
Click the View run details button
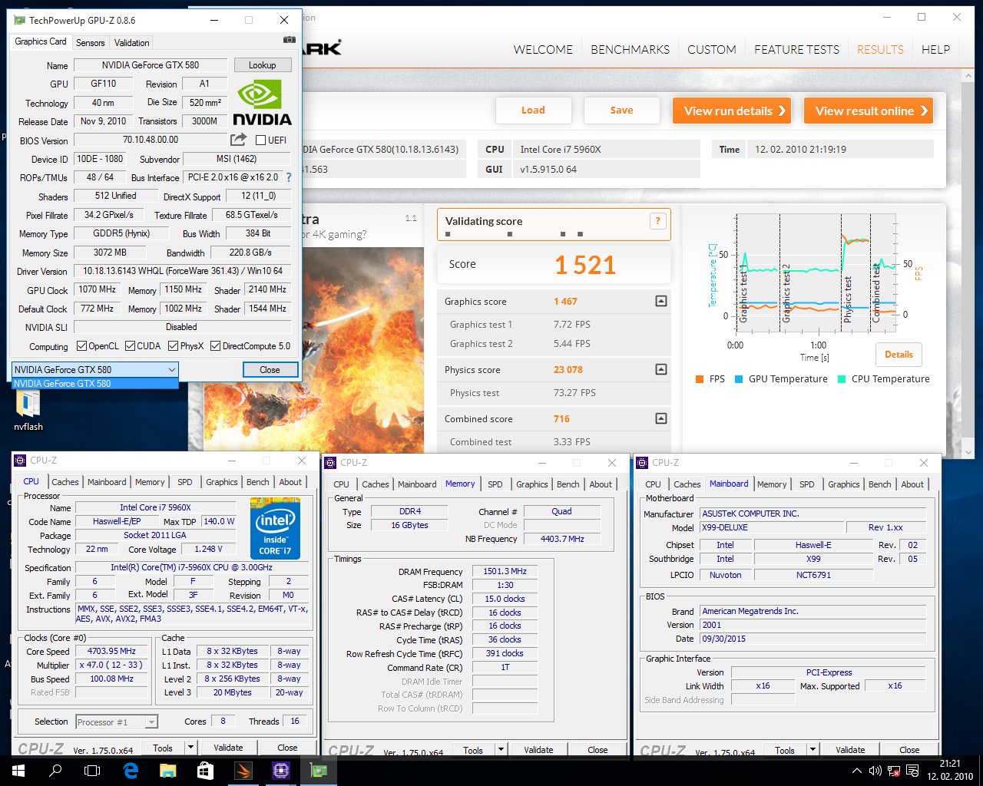tap(733, 111)
